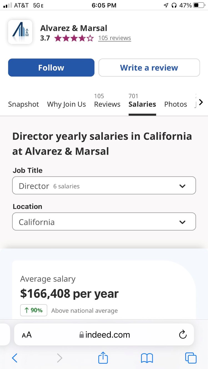Image resolution: width=208 pixels, height=369 pixels.
Task: Switch to the Reviews tab
Action: point(107,104)
